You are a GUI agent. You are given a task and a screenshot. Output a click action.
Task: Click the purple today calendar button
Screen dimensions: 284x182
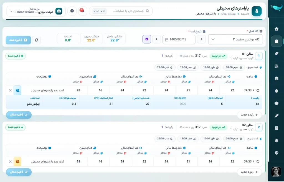point(147,39)
